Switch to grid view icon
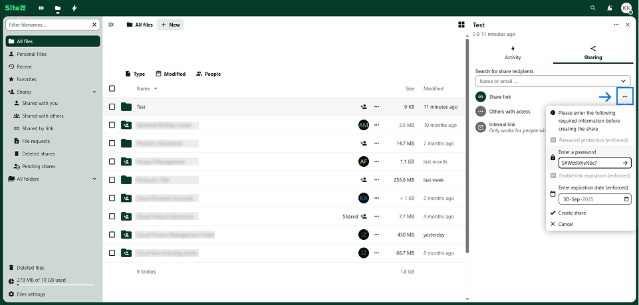Screen dimensions: 639x305 [461, 25]
